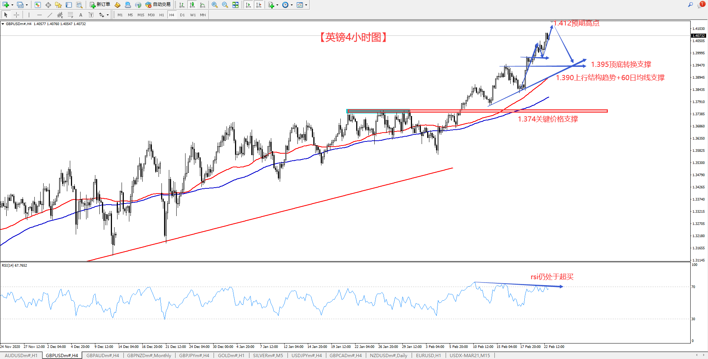Switch to bar chart display

pyautogui.click(x=182, y=5)
